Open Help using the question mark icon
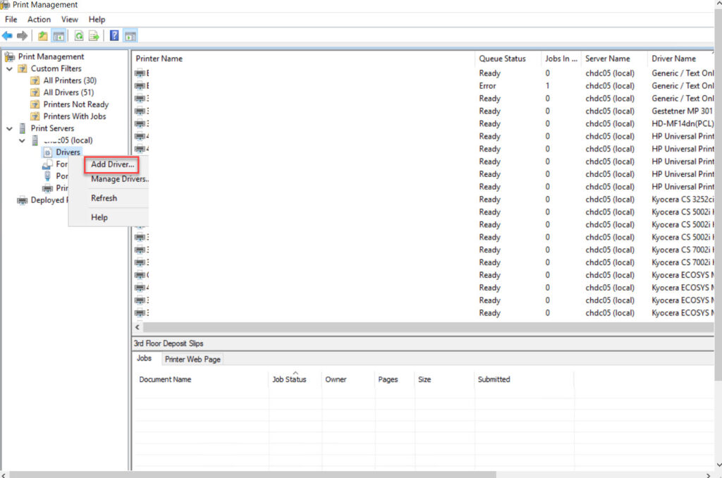 114,35
